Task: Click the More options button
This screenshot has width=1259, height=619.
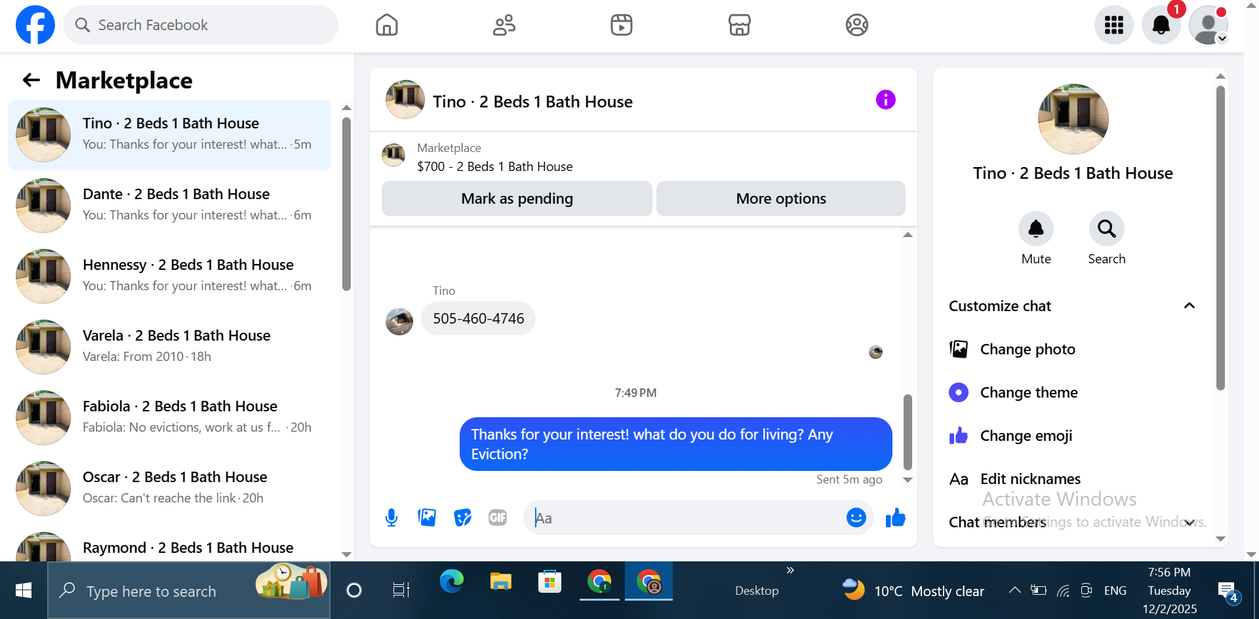Action: [x=781, y=198]
